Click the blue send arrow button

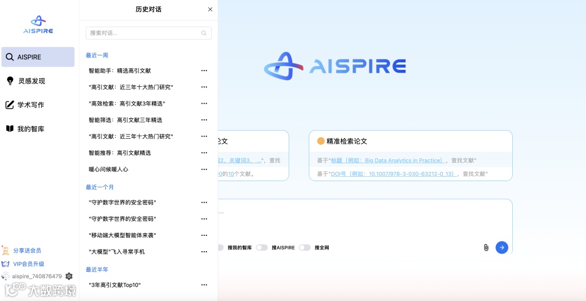[x=502, y=247]
